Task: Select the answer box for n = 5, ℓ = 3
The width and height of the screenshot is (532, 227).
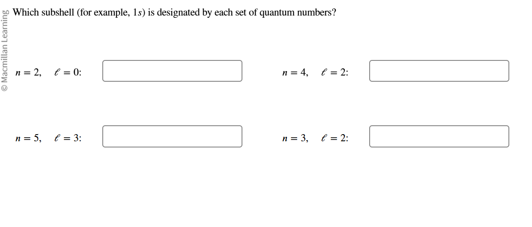Action: [x=172, y=136]
